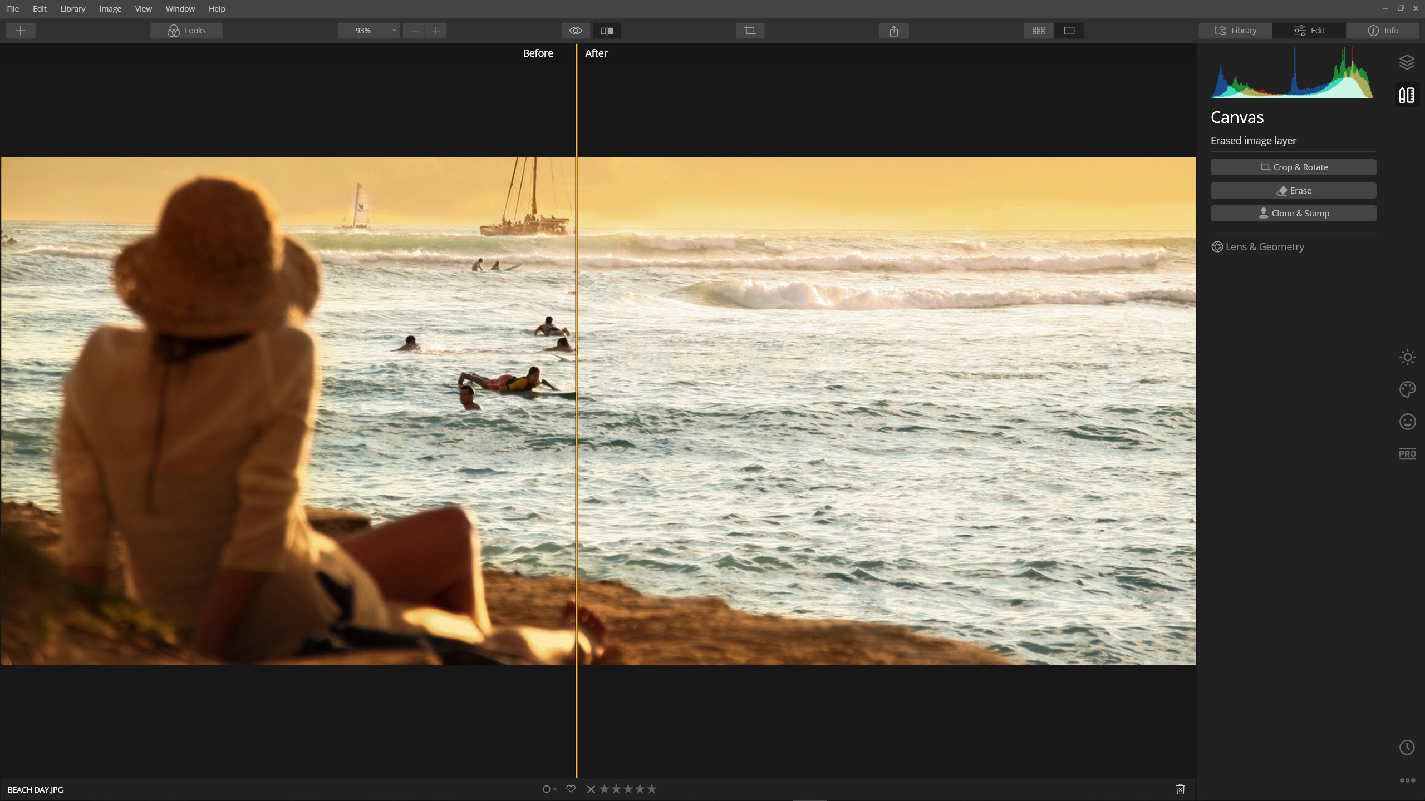The image size is (1425, 801).
Task: Click the Canvas panel heading
Action: [x=1237, y=117]
